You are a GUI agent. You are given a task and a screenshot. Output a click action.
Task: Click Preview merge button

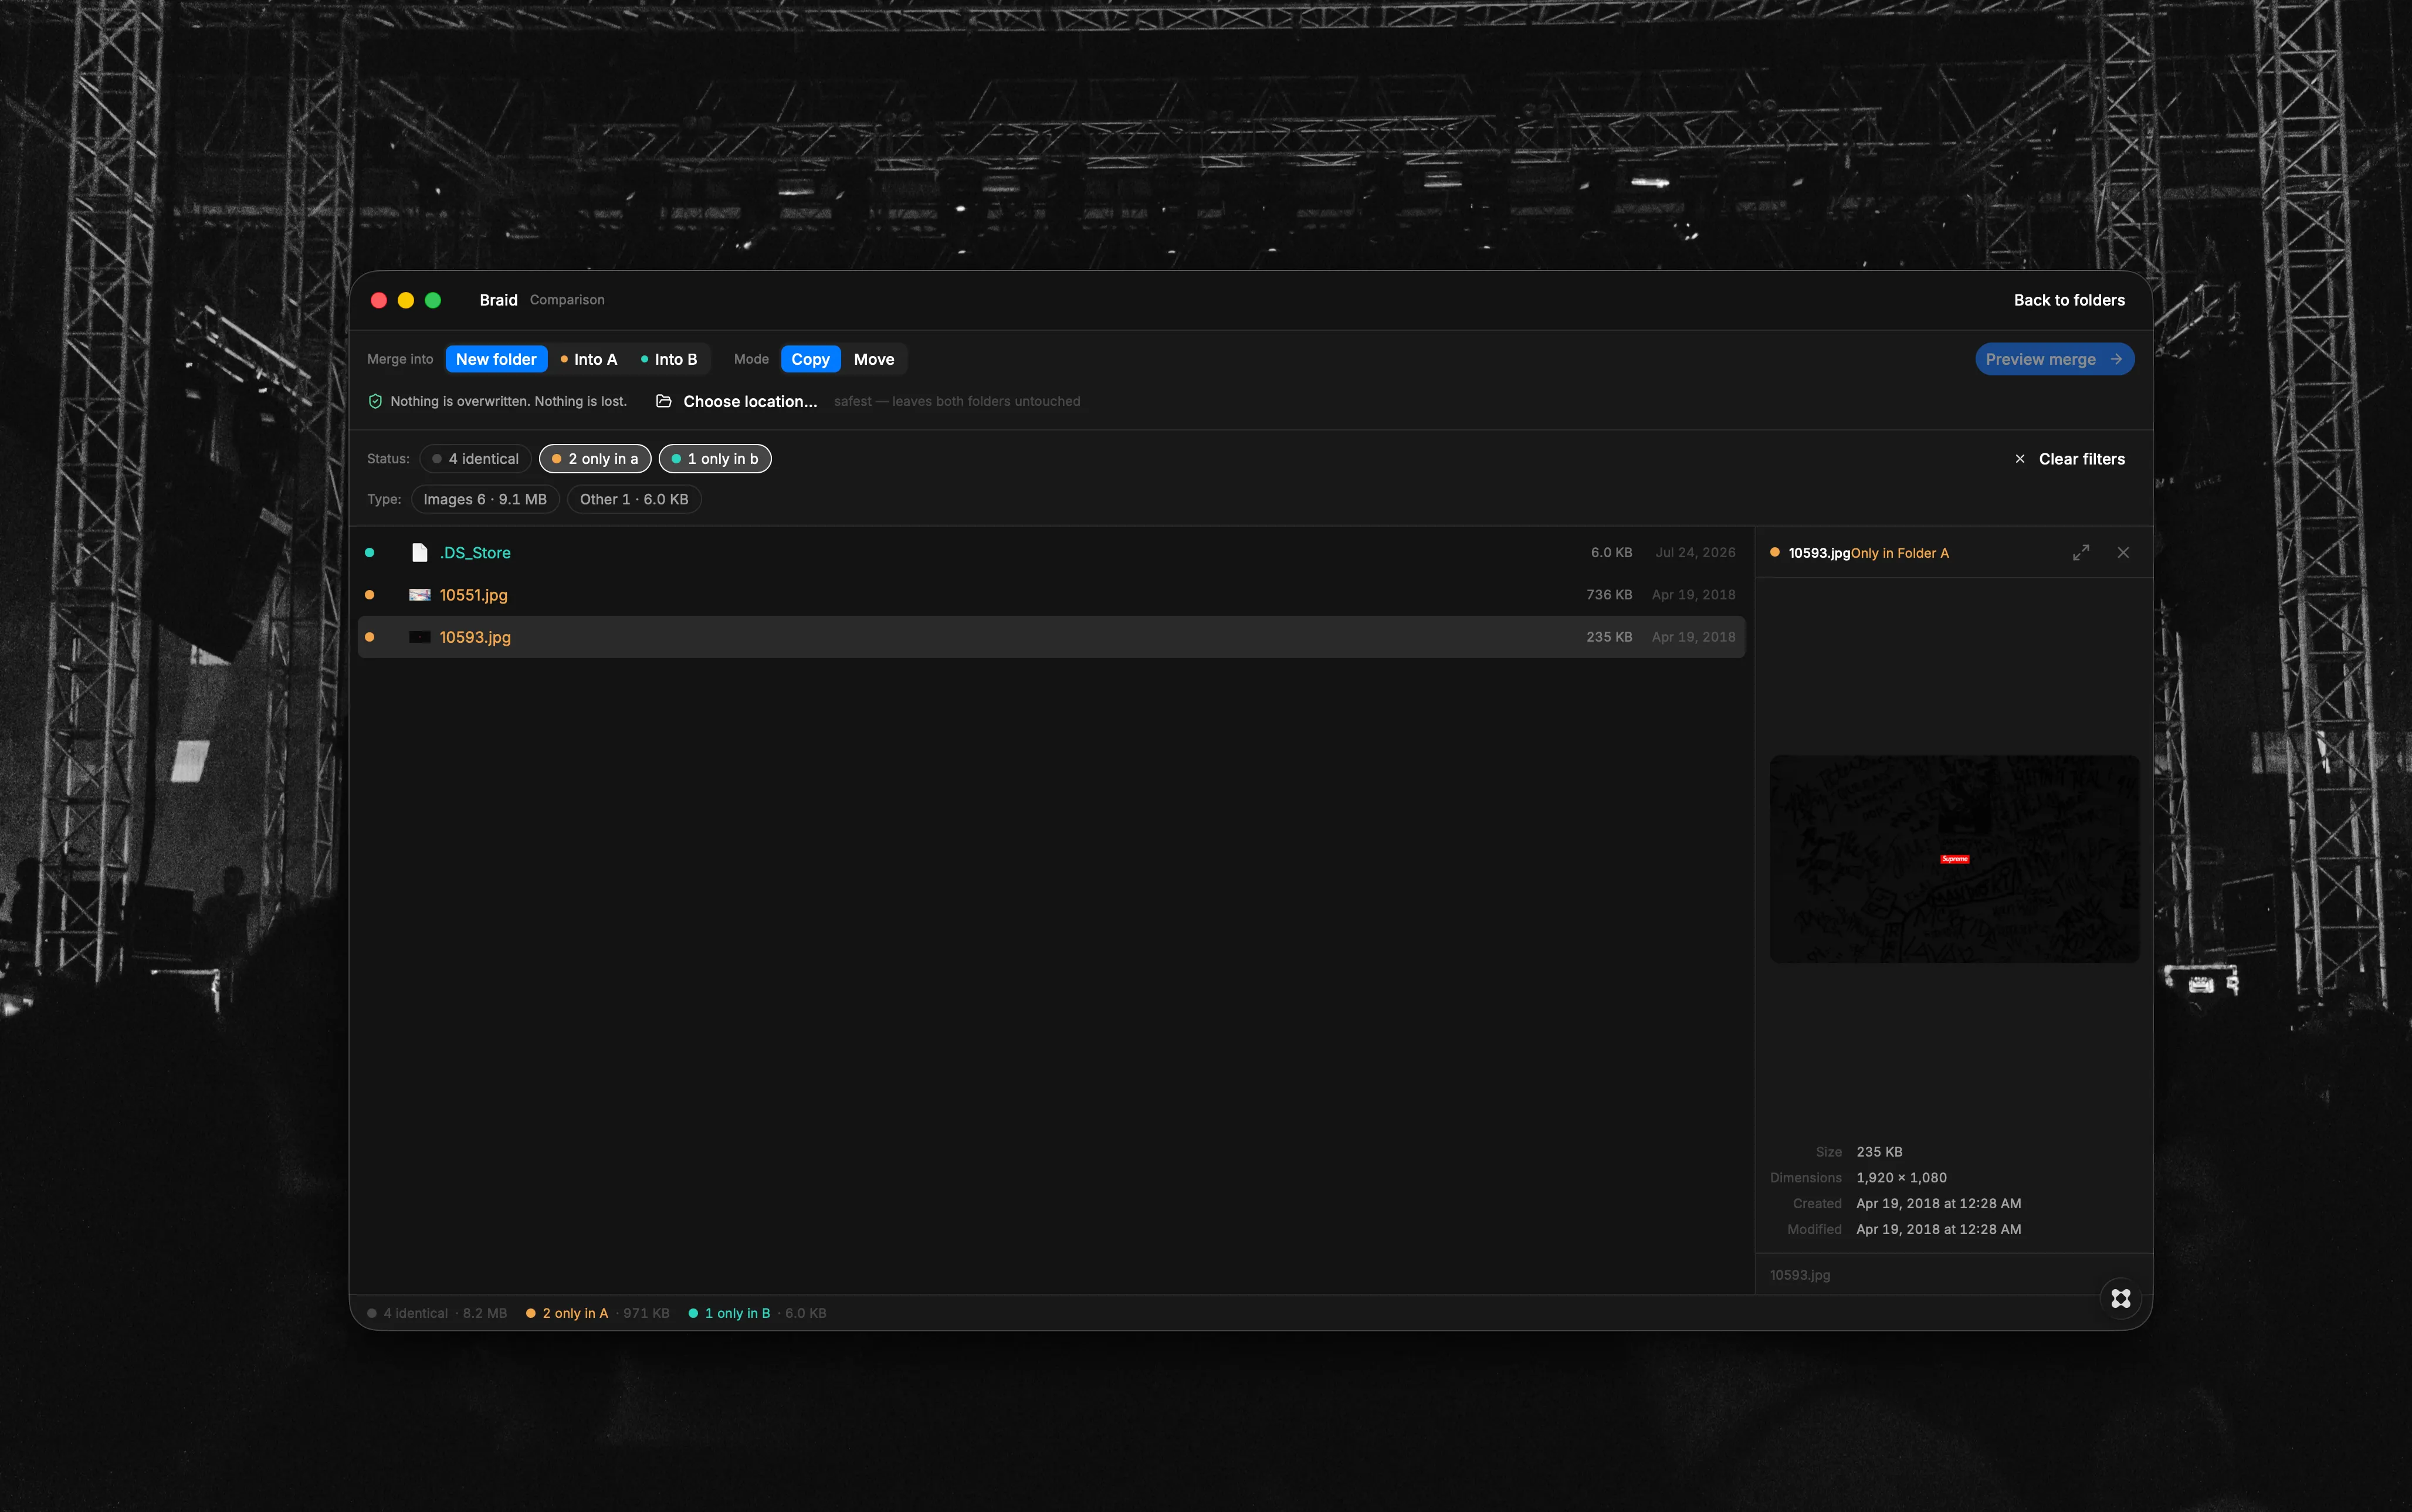click(2054, 359)
